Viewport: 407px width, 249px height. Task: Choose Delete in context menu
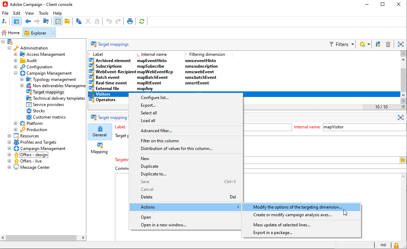pyautogui.click(x=186, y=197)
